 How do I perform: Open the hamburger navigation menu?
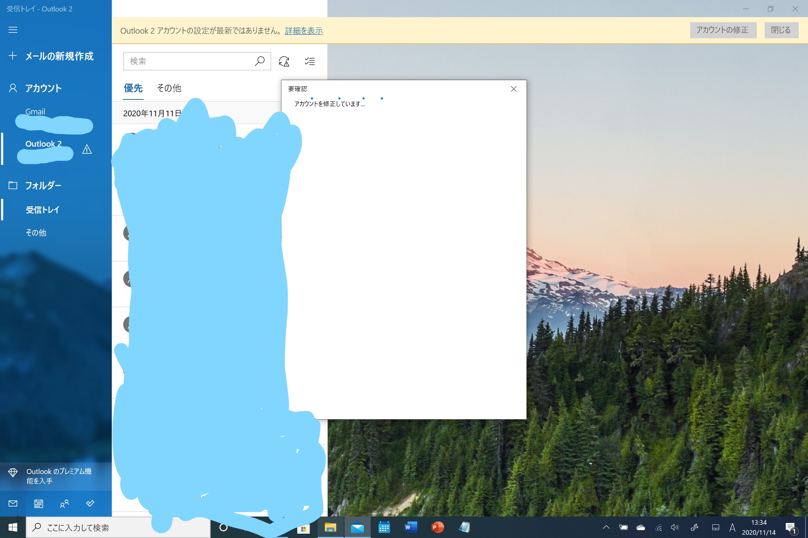pos(13,30)
